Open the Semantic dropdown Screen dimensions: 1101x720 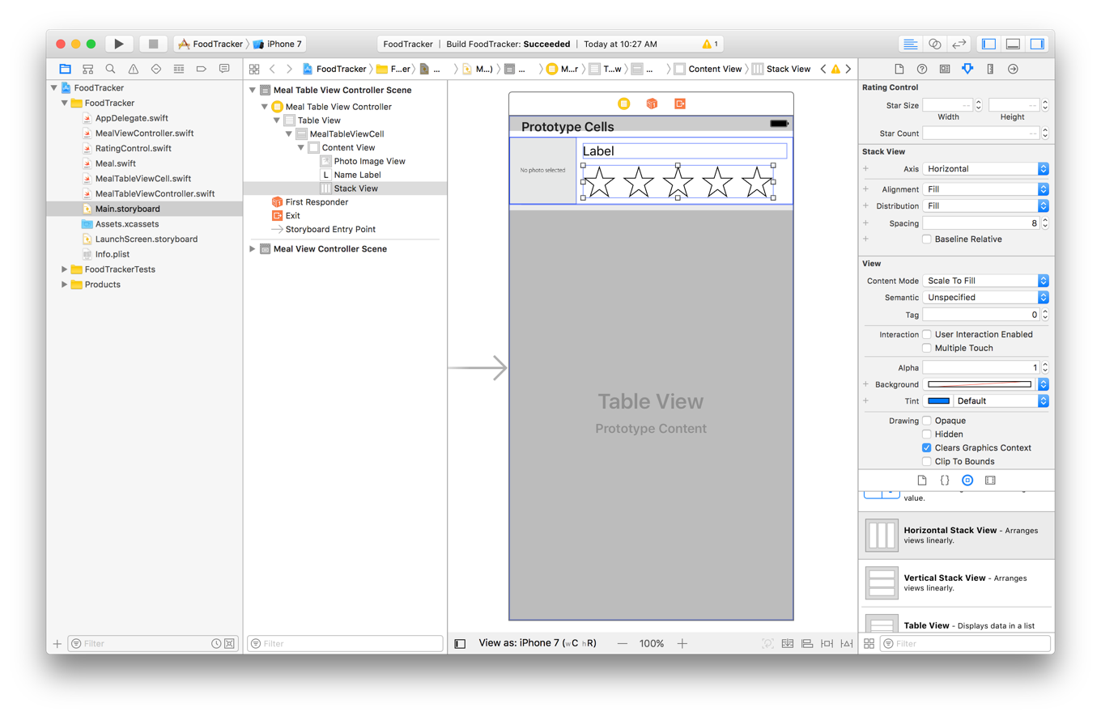point(986,297)
